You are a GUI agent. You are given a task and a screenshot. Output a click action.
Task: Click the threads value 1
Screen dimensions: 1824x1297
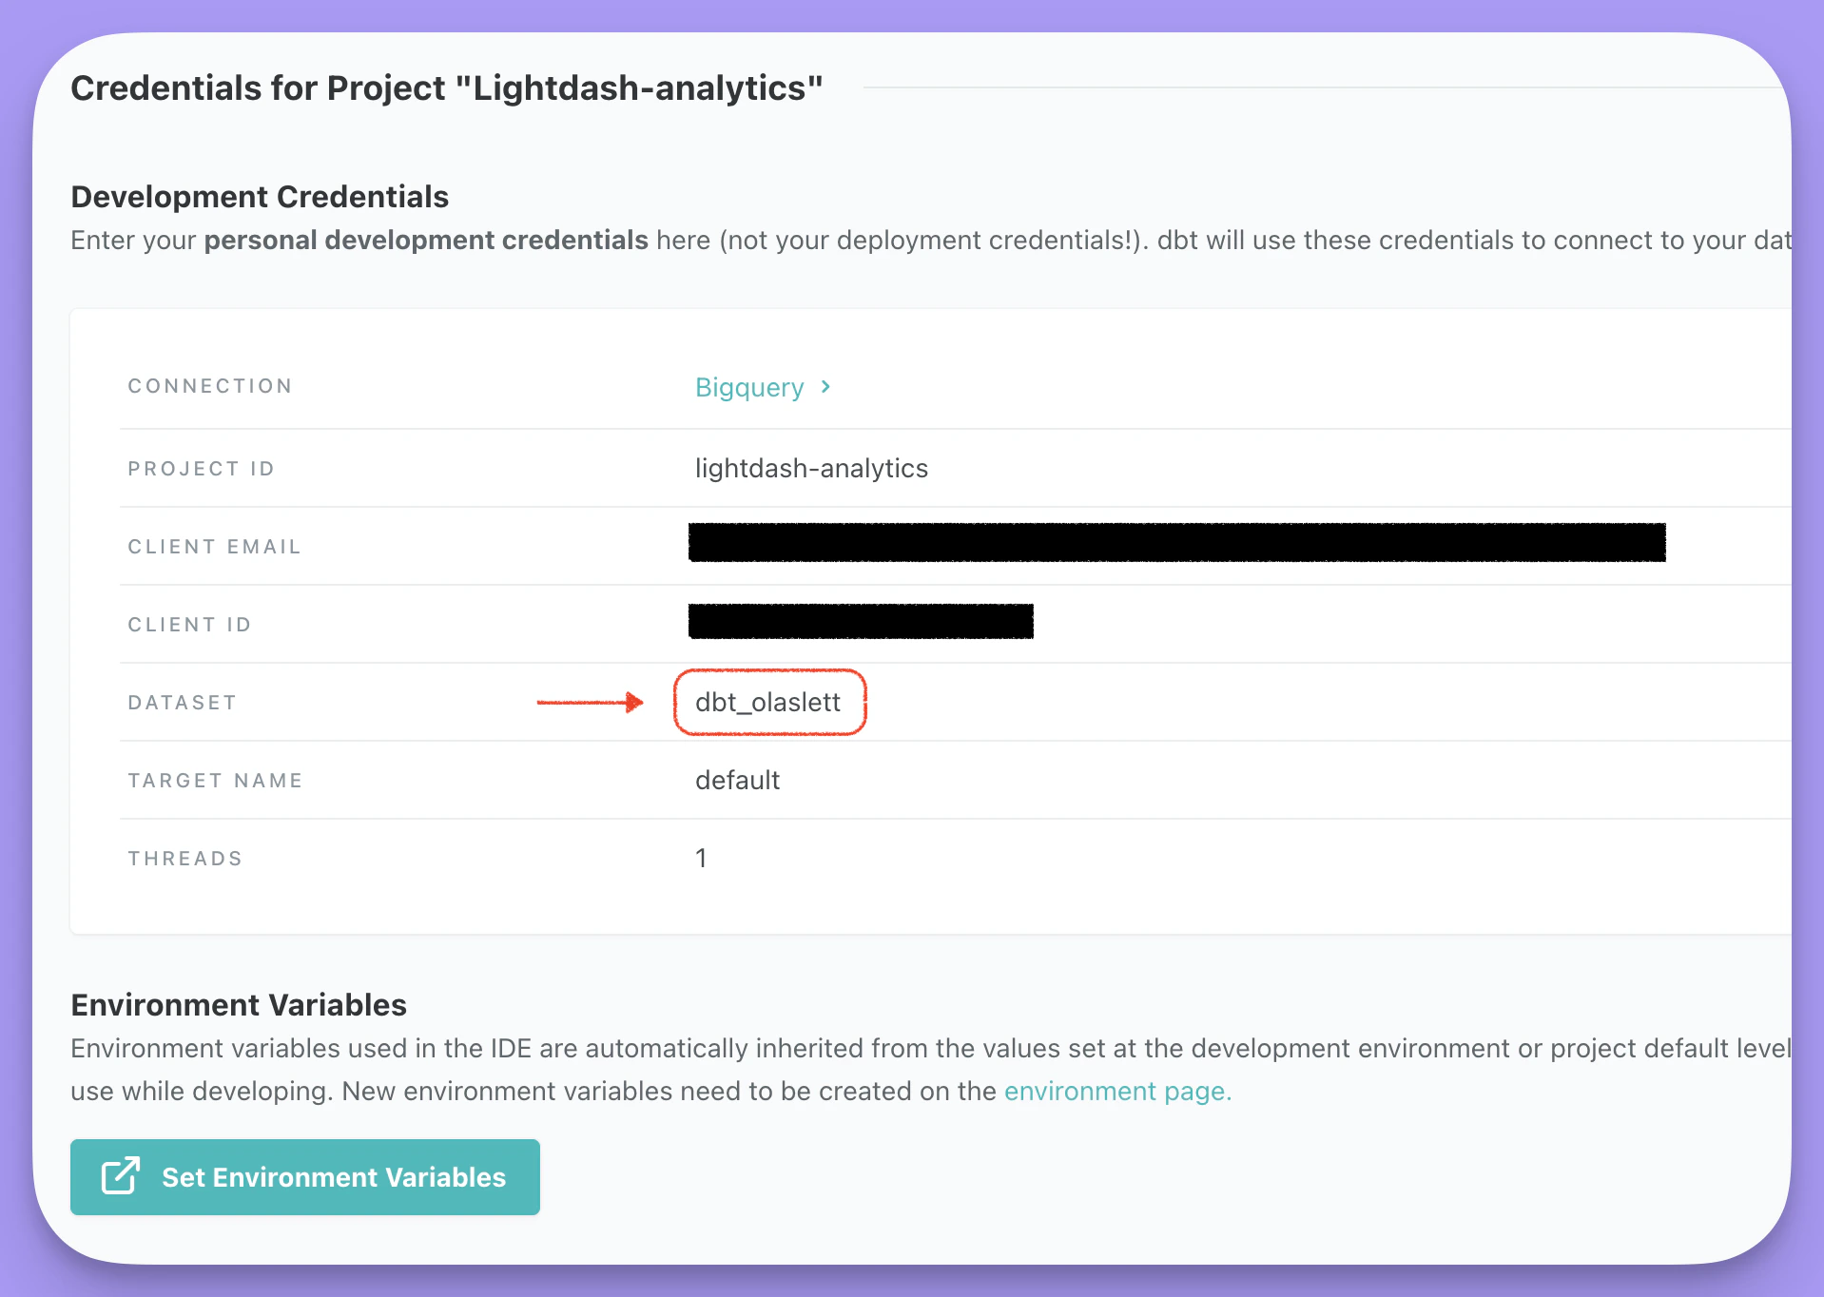(x=701, y=859)
